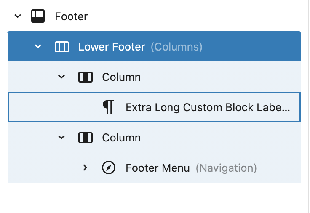Click the (Navigation) block type text
Screen dimensions: 310x213
[226, 168]
